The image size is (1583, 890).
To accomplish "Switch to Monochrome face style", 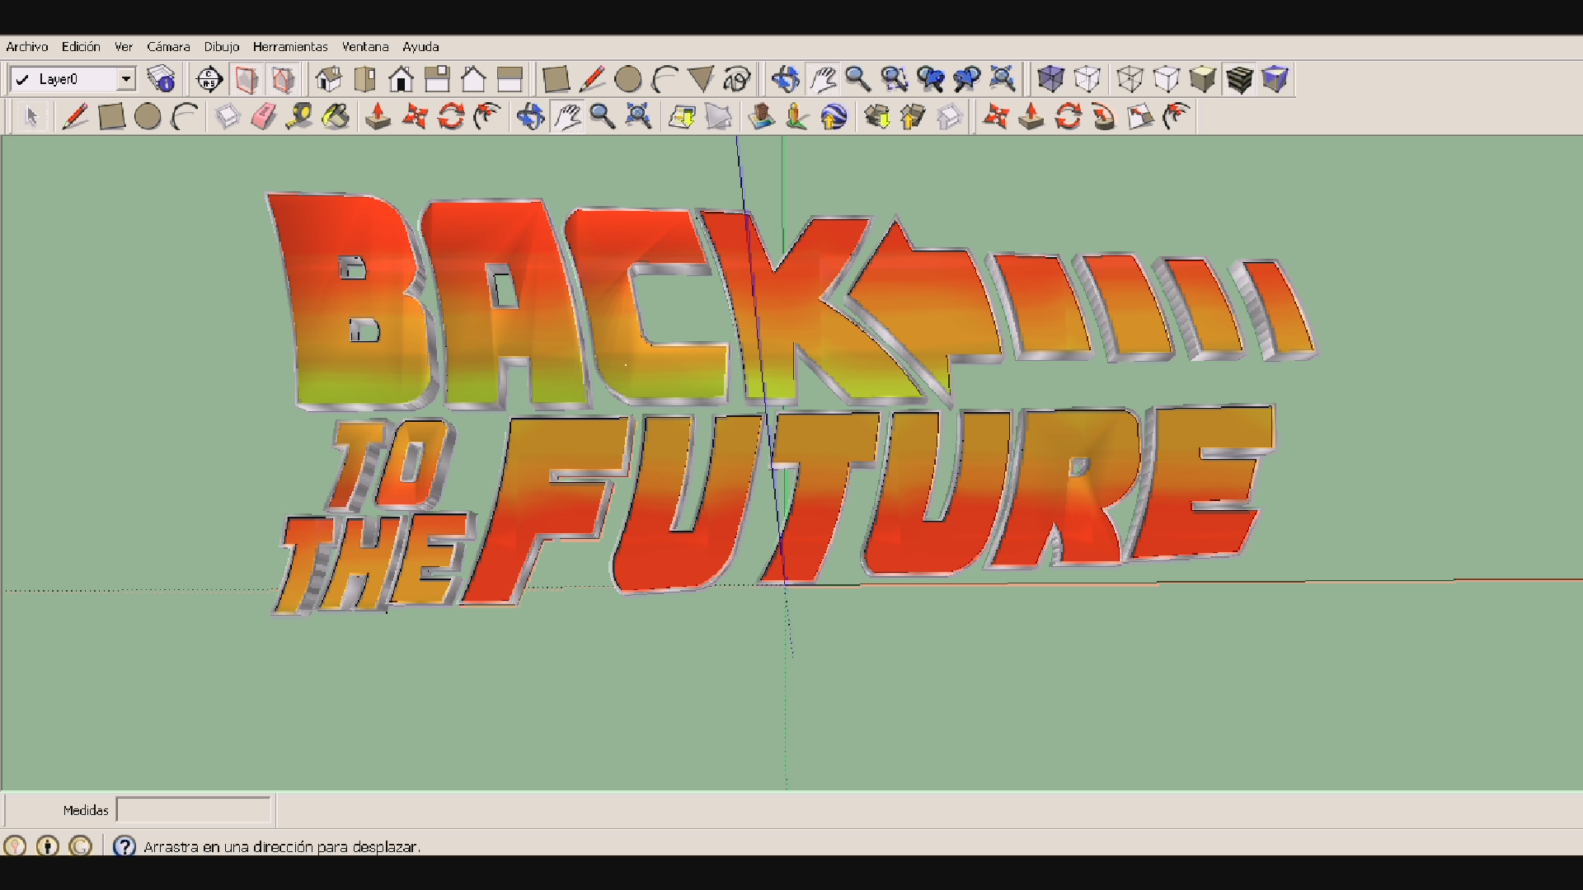I will [x=1275, y=79].
